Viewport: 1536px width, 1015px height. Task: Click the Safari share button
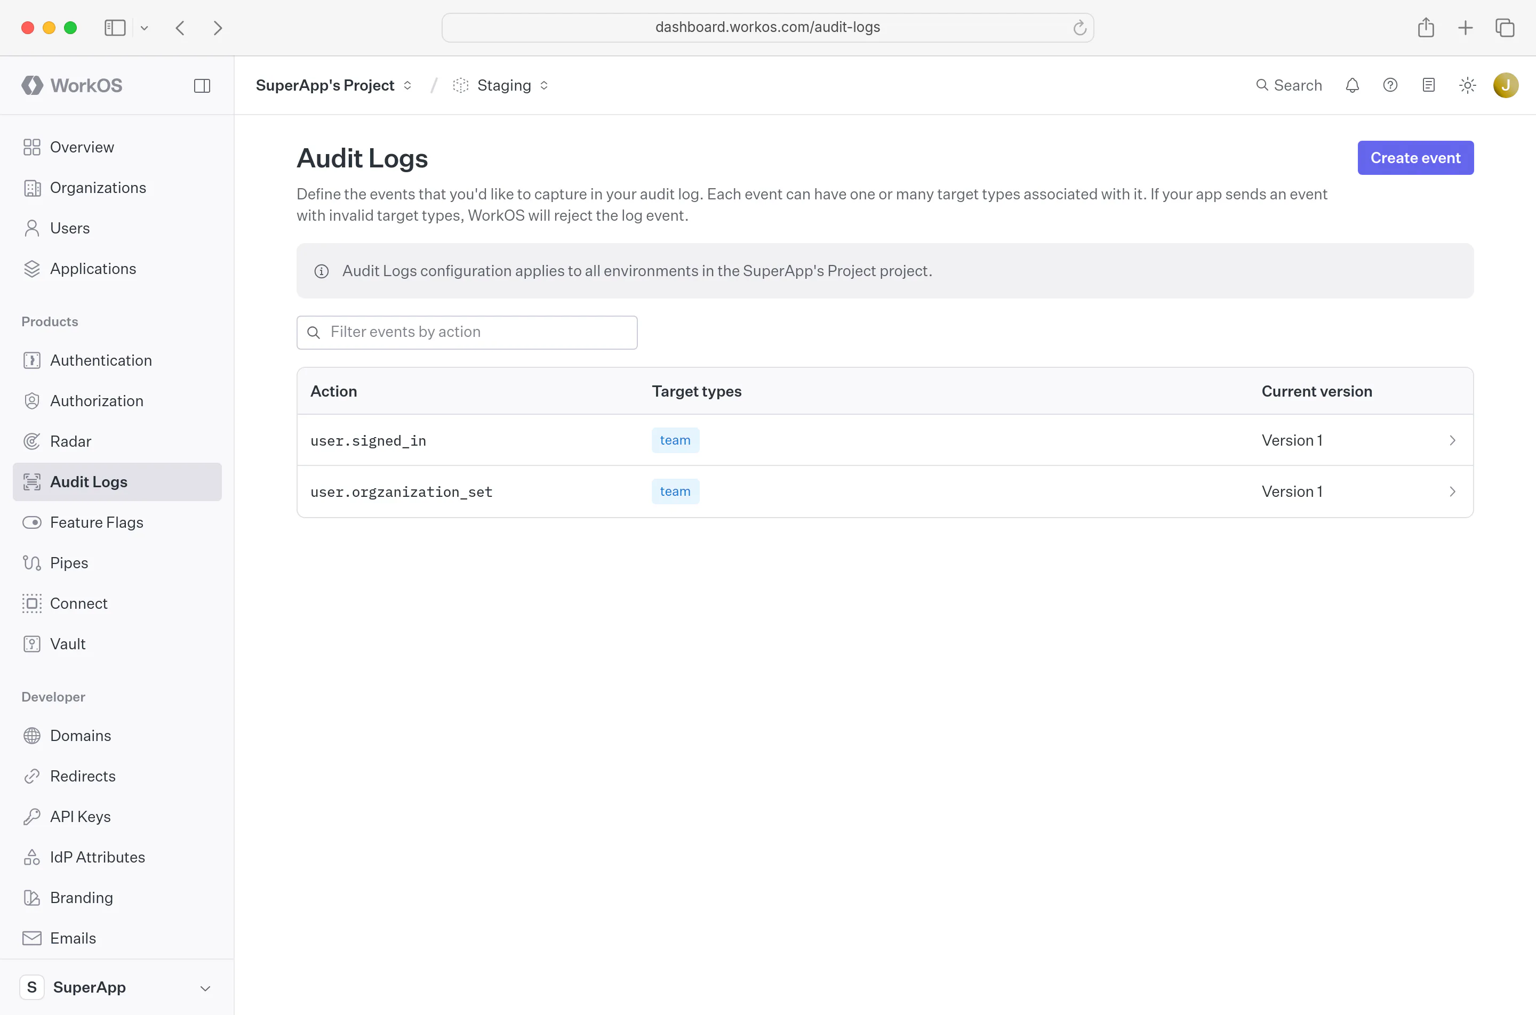tap(1426, 27)
